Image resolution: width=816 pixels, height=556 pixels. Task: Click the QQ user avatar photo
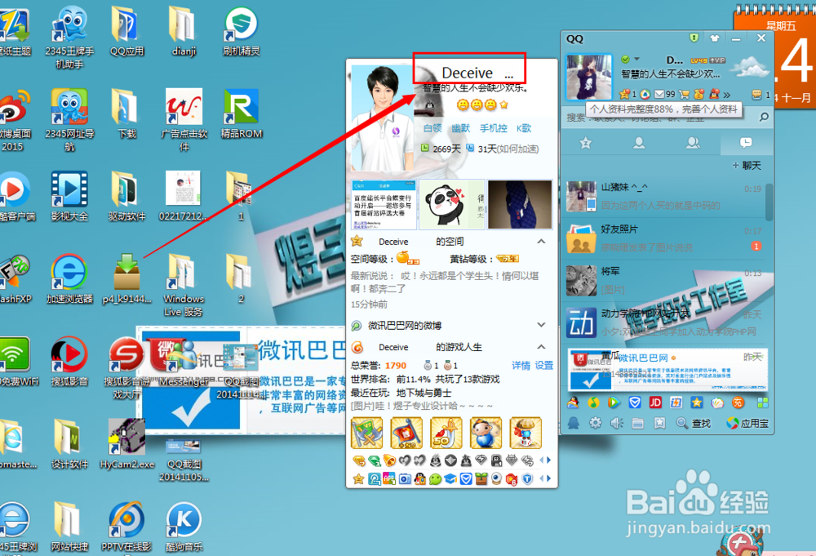[589, 77]
